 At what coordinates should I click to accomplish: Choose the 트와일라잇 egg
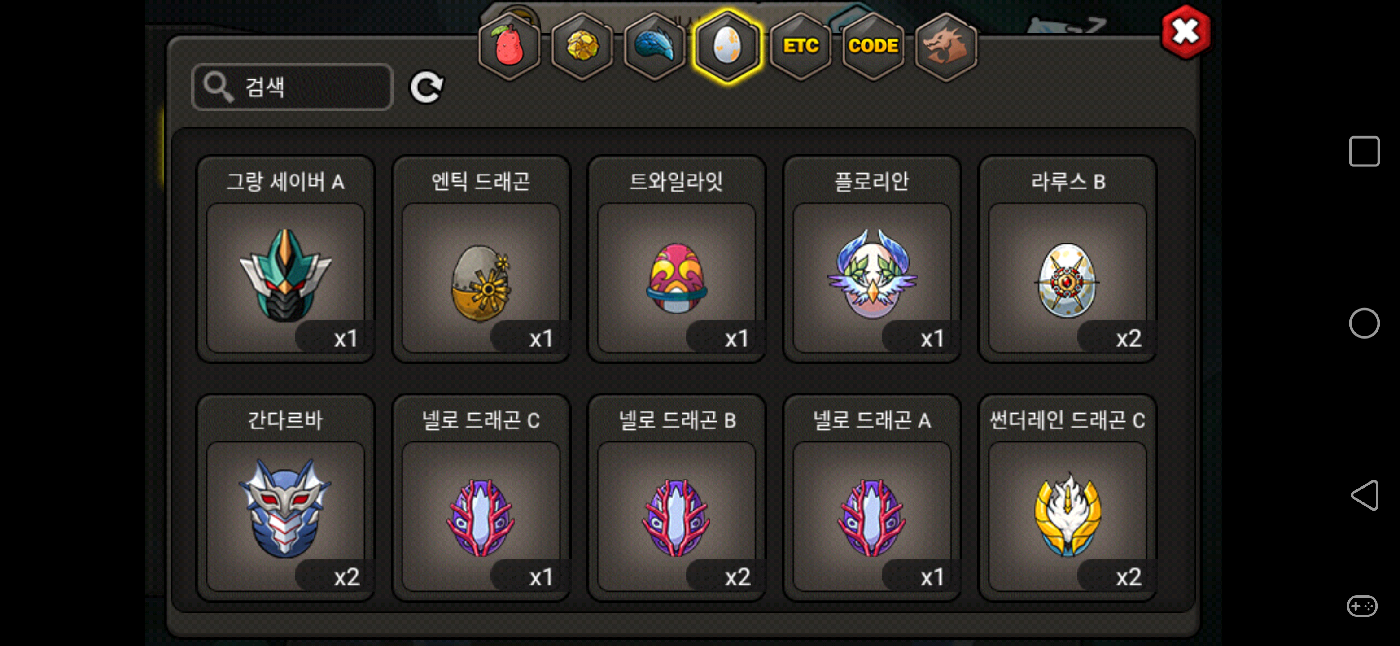click(677, 259)
